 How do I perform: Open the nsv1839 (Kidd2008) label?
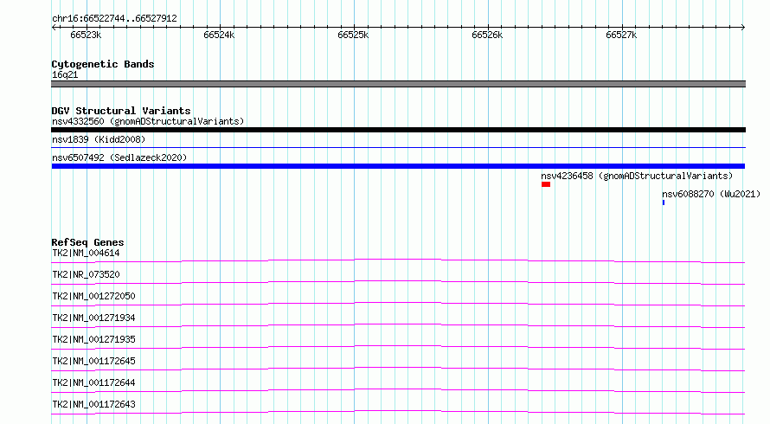coord(99,139)
